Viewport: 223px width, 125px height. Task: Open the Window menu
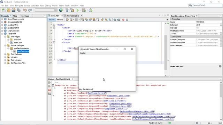[75, 6]
